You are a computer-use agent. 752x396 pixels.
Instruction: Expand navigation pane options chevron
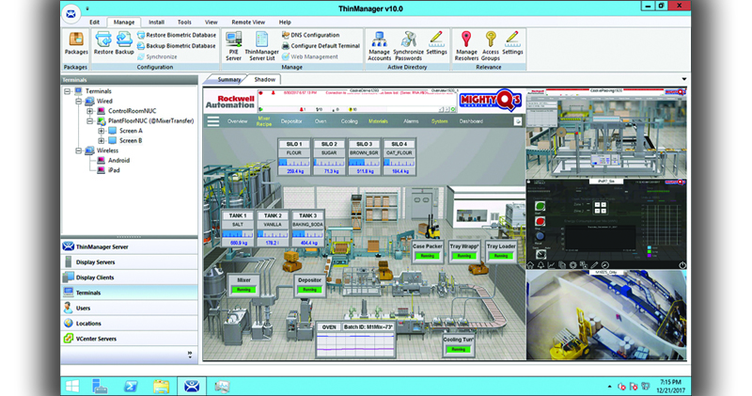coord(190,355)
